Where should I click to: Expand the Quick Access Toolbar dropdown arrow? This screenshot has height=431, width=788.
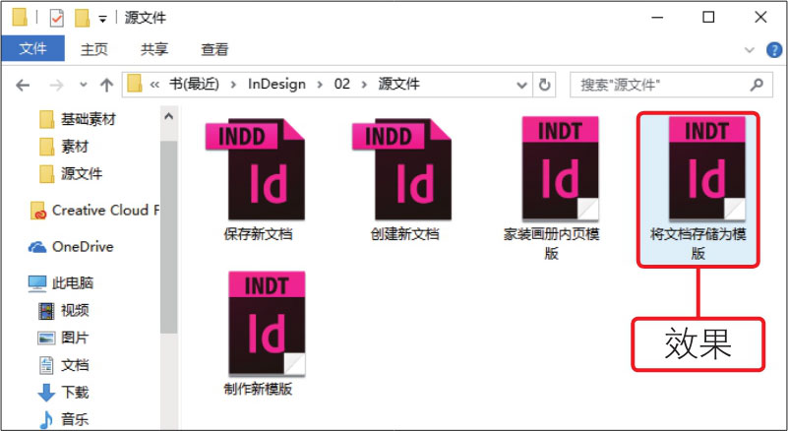click(102, 19)
